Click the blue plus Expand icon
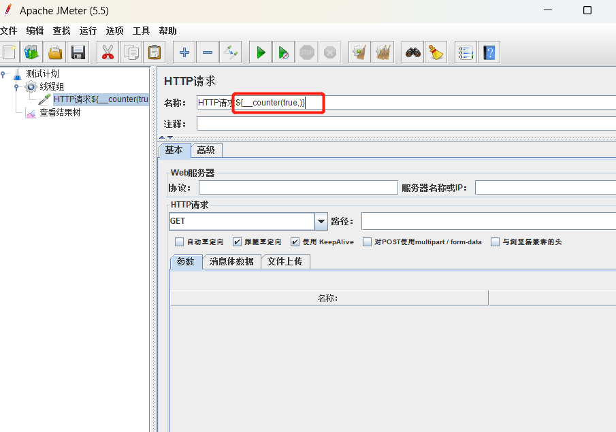 click(x=184, y=52)
